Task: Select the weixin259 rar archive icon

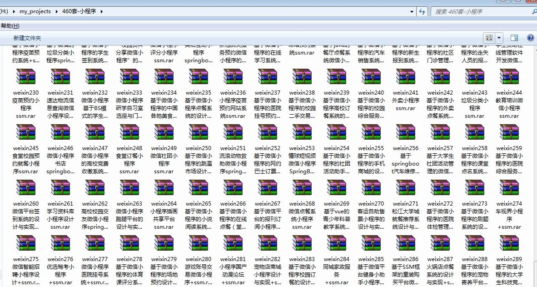Action: pos(509,132)
